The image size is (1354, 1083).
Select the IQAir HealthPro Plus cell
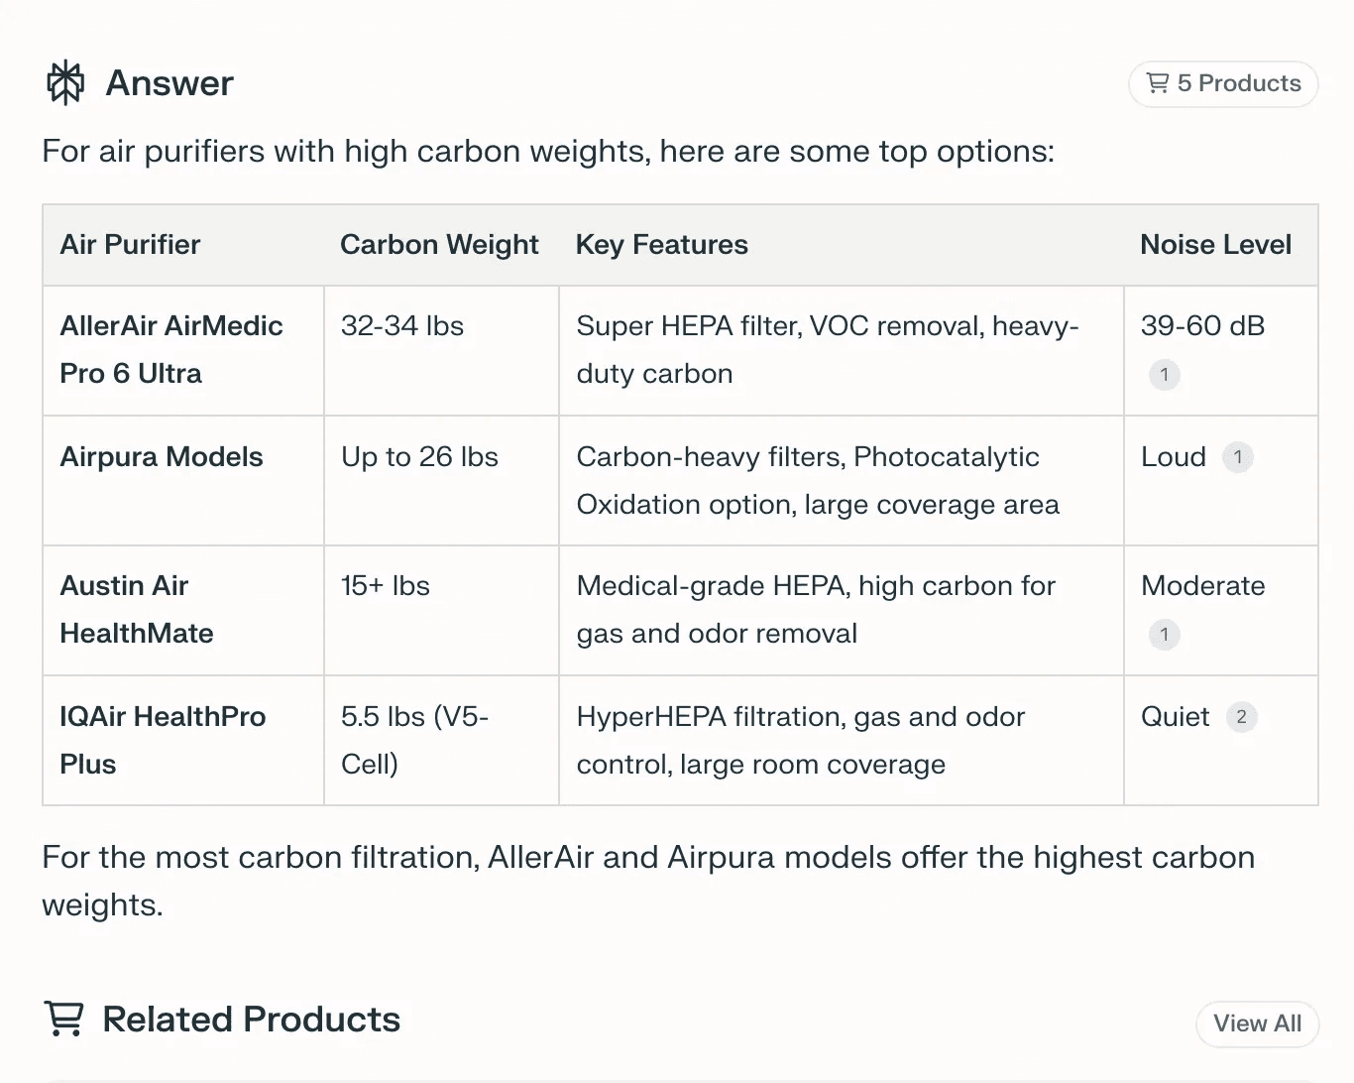click(163, 741)
